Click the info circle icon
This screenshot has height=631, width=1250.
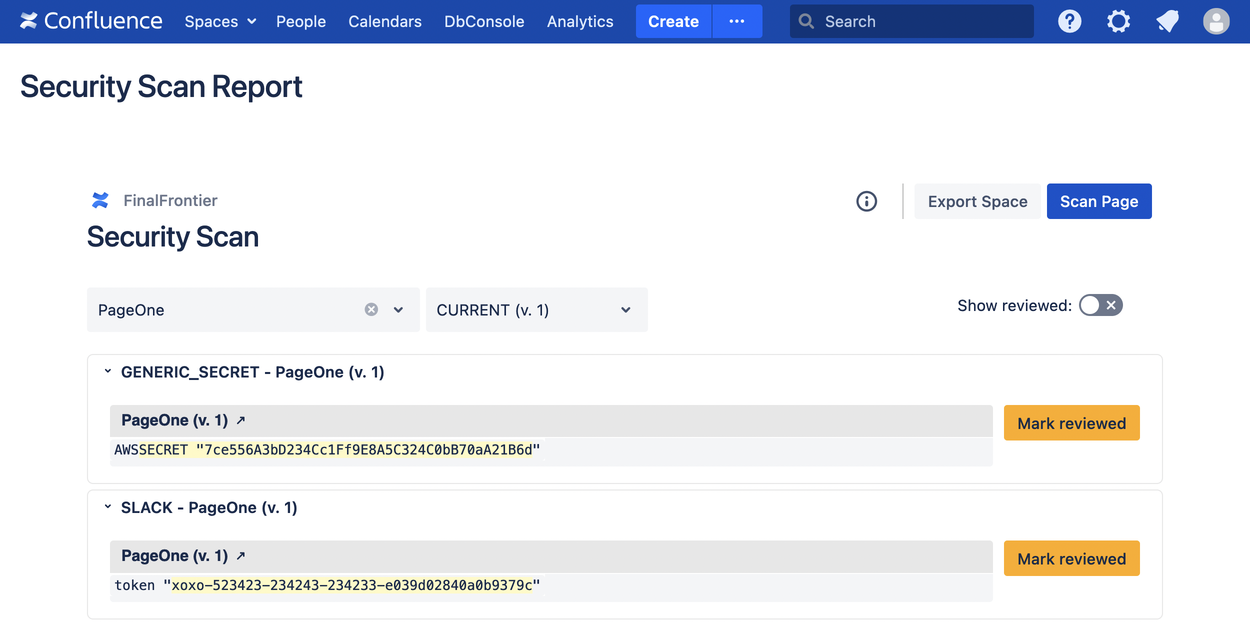[x=866, y=201]
